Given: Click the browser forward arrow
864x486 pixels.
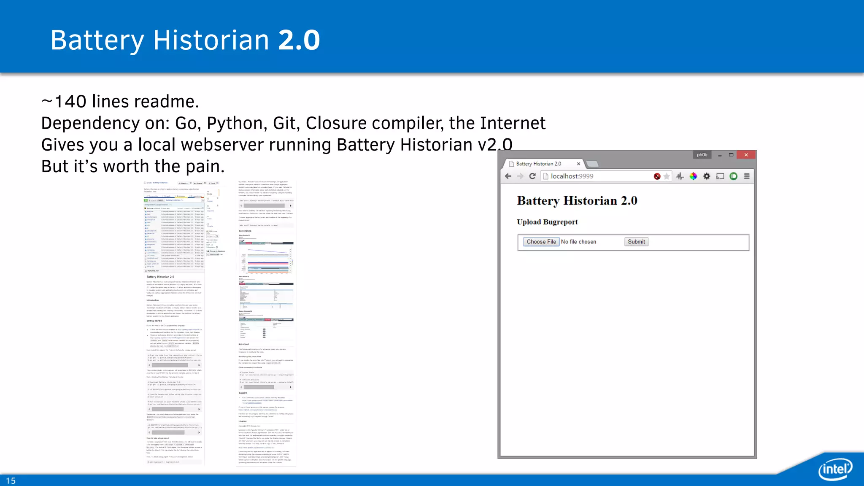Looking at the screenshot, I should click(520, 176).
